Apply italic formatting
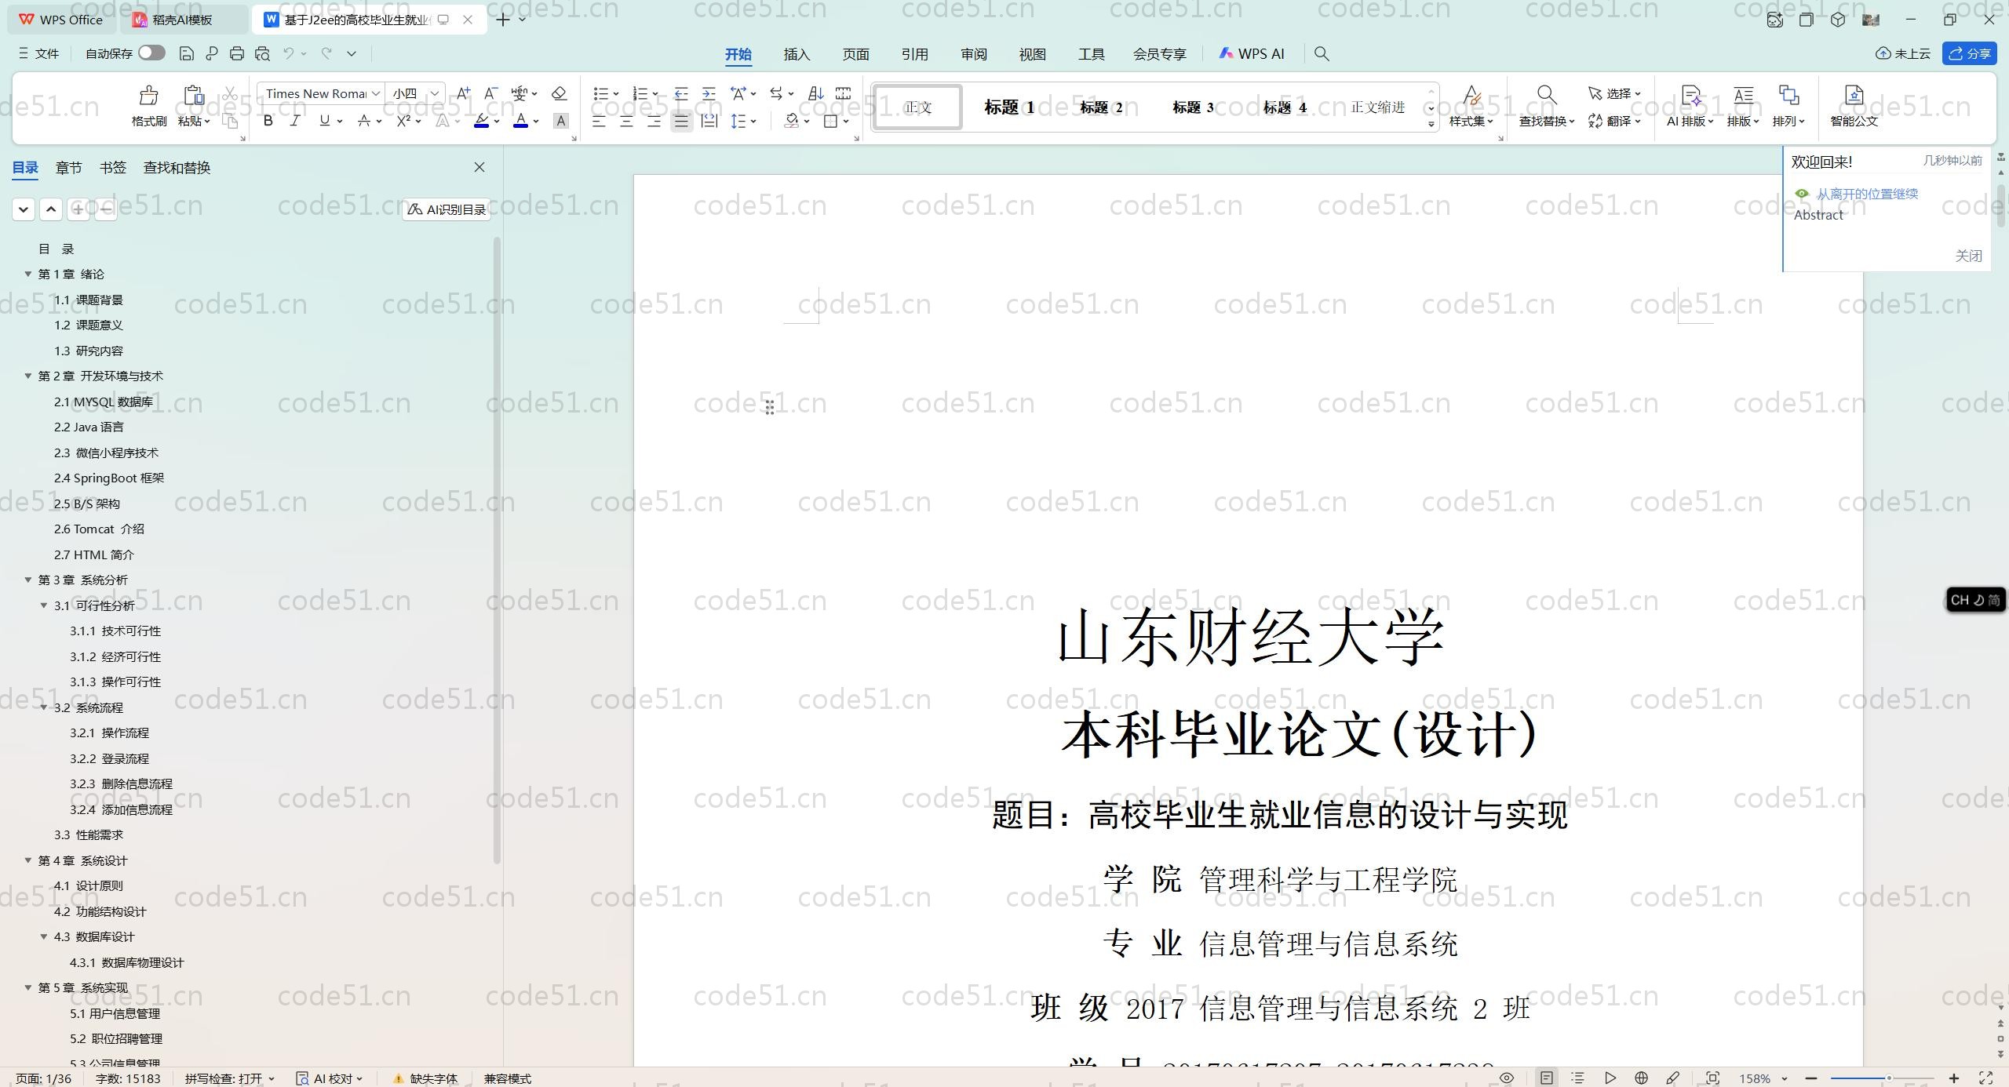2009x1087 pixels. [x=295, y=121]
